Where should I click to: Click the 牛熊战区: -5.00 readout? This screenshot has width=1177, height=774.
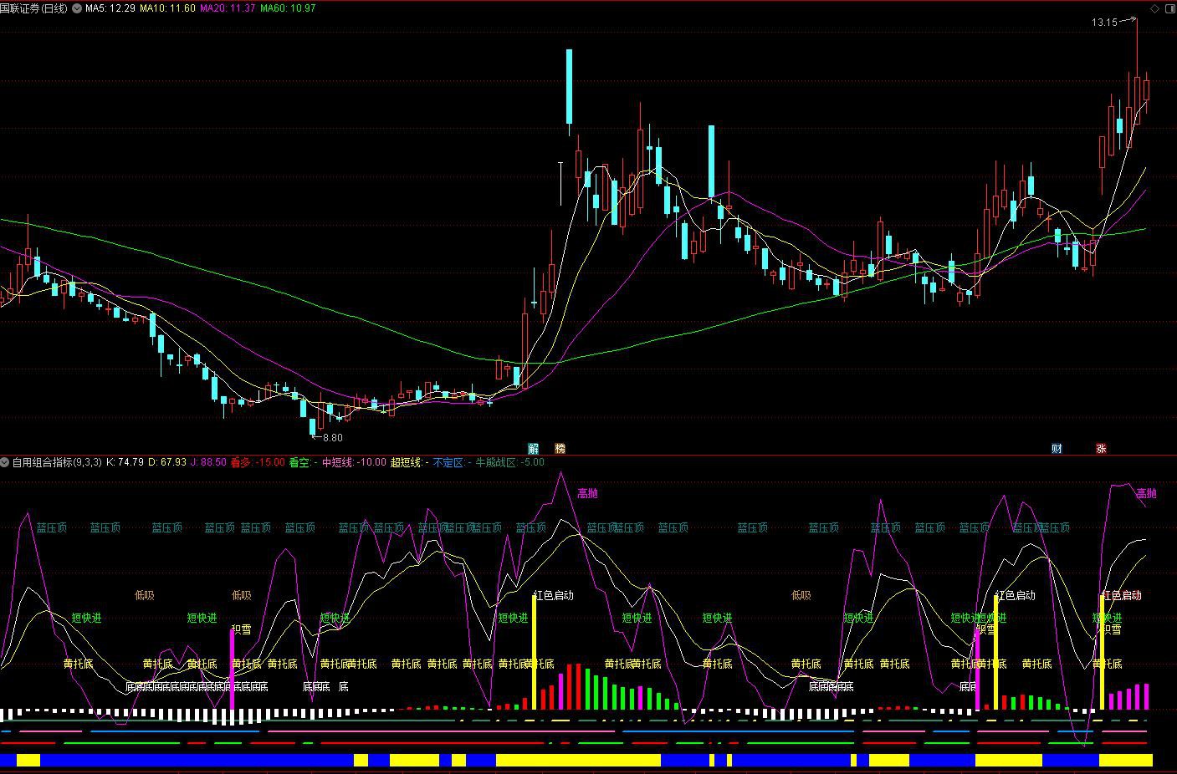pos(510,462)
